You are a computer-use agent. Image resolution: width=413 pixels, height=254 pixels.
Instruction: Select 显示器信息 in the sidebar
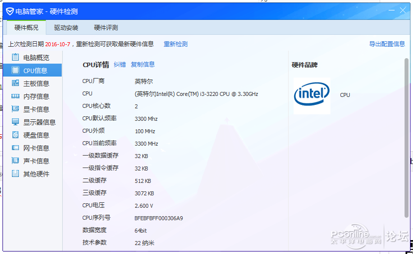(32, 122)
